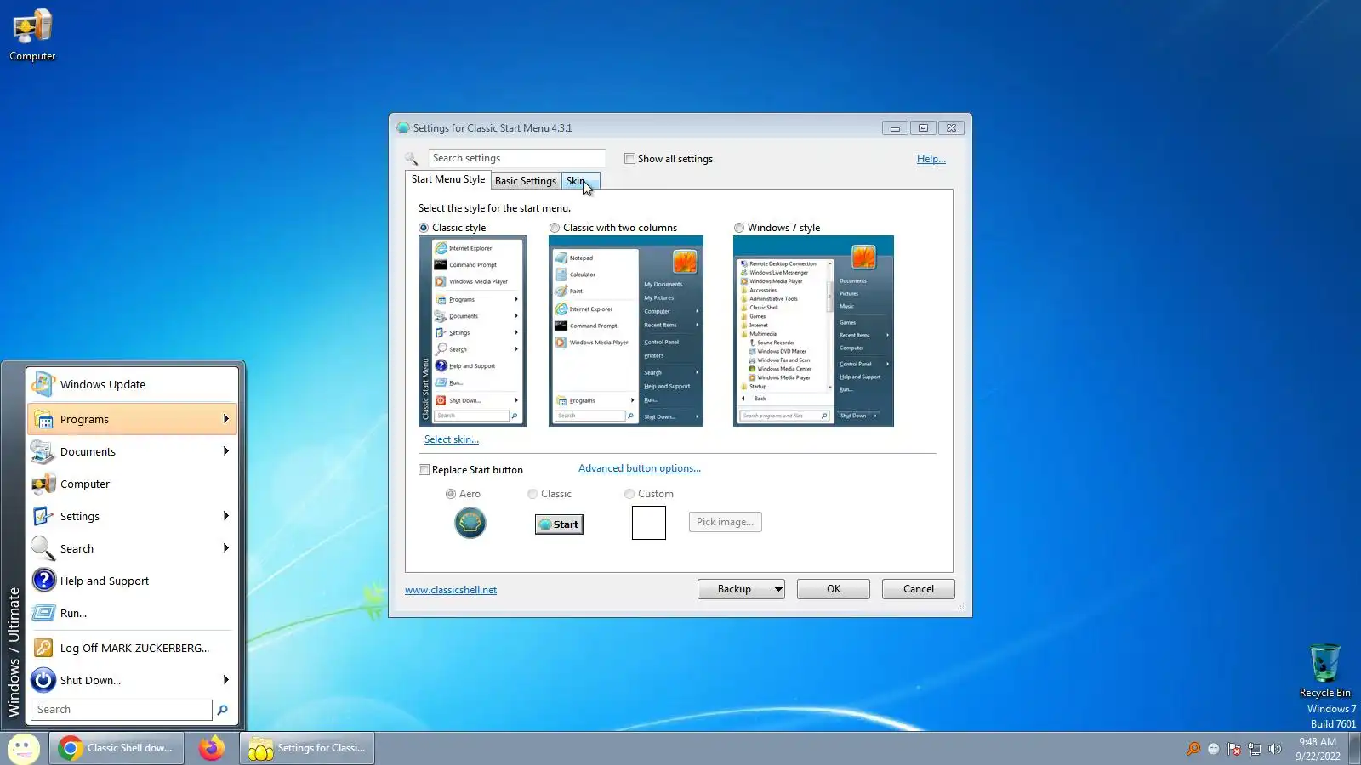Switch to the Chrome Classic Shell download window
This screenshot has height=765, width=1361.
tap(117, 748)
